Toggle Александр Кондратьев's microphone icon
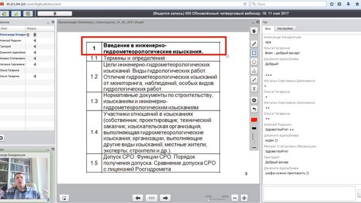Image resolution: width=361 pixels, height=203 pixels. tap(35, 34)
